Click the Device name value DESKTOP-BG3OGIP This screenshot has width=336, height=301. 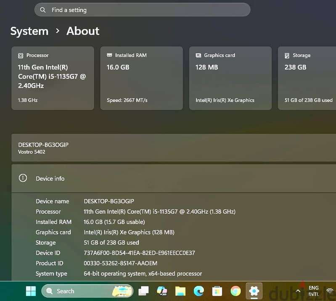(x=109, y=201)
